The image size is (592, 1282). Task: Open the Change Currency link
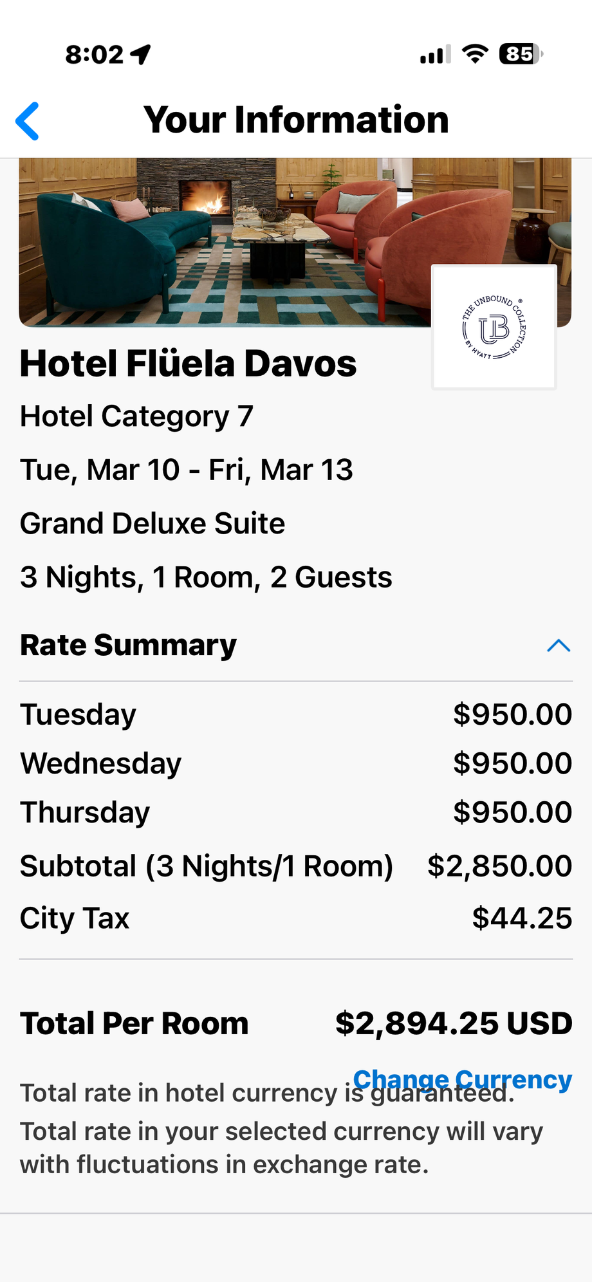pyautogui.click(x=462, y=1079)
